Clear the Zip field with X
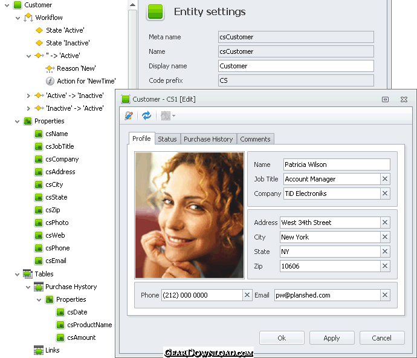Screen dimensions: 417x358 pyautogui.click(x=385, y=266)
